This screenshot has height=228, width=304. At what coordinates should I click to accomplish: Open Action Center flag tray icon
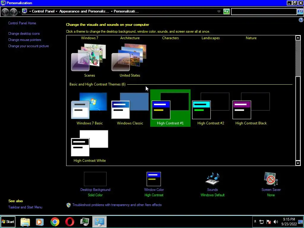click(x=269, y=222)
